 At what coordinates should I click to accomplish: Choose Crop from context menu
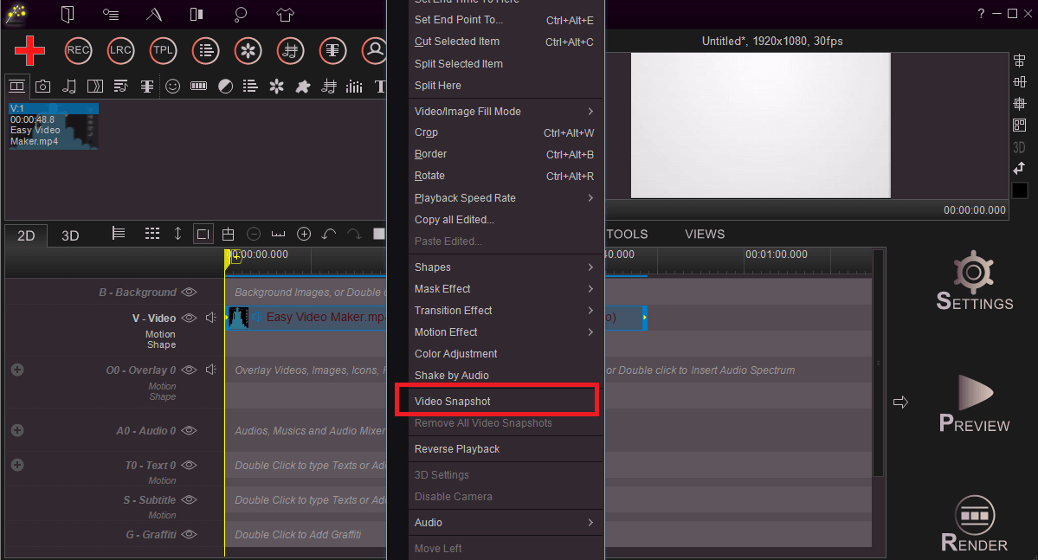point(505,132)
